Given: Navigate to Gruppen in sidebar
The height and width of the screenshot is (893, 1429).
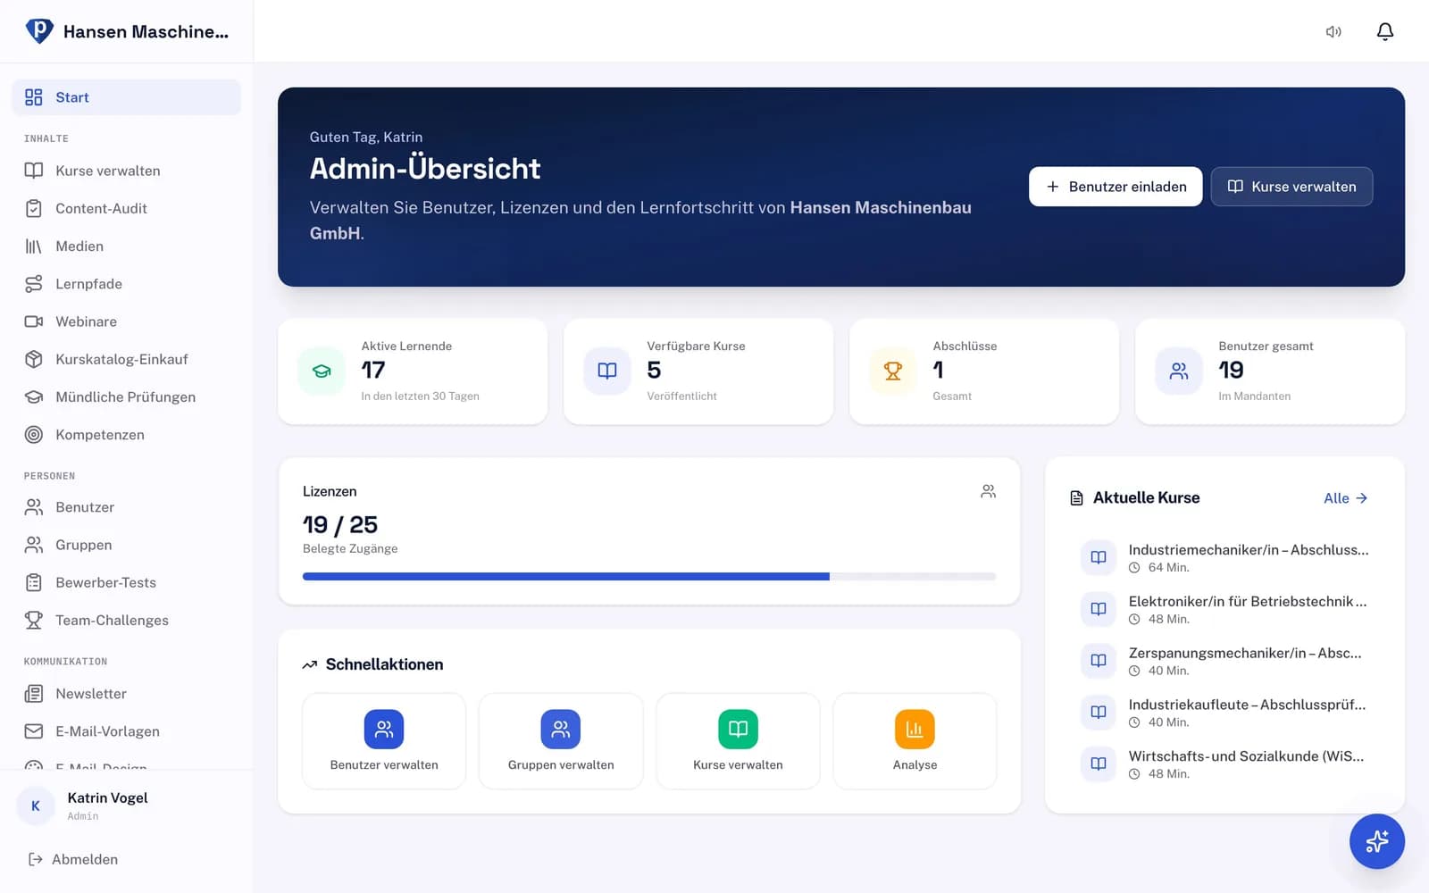Looking at the screenshot, I should click(127, 545).
